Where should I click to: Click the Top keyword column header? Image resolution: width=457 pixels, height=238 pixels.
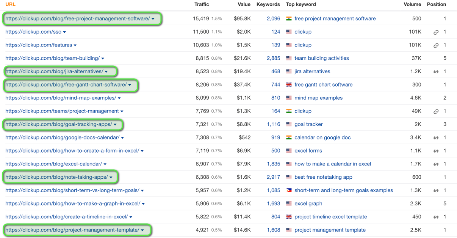coord(301,5)
